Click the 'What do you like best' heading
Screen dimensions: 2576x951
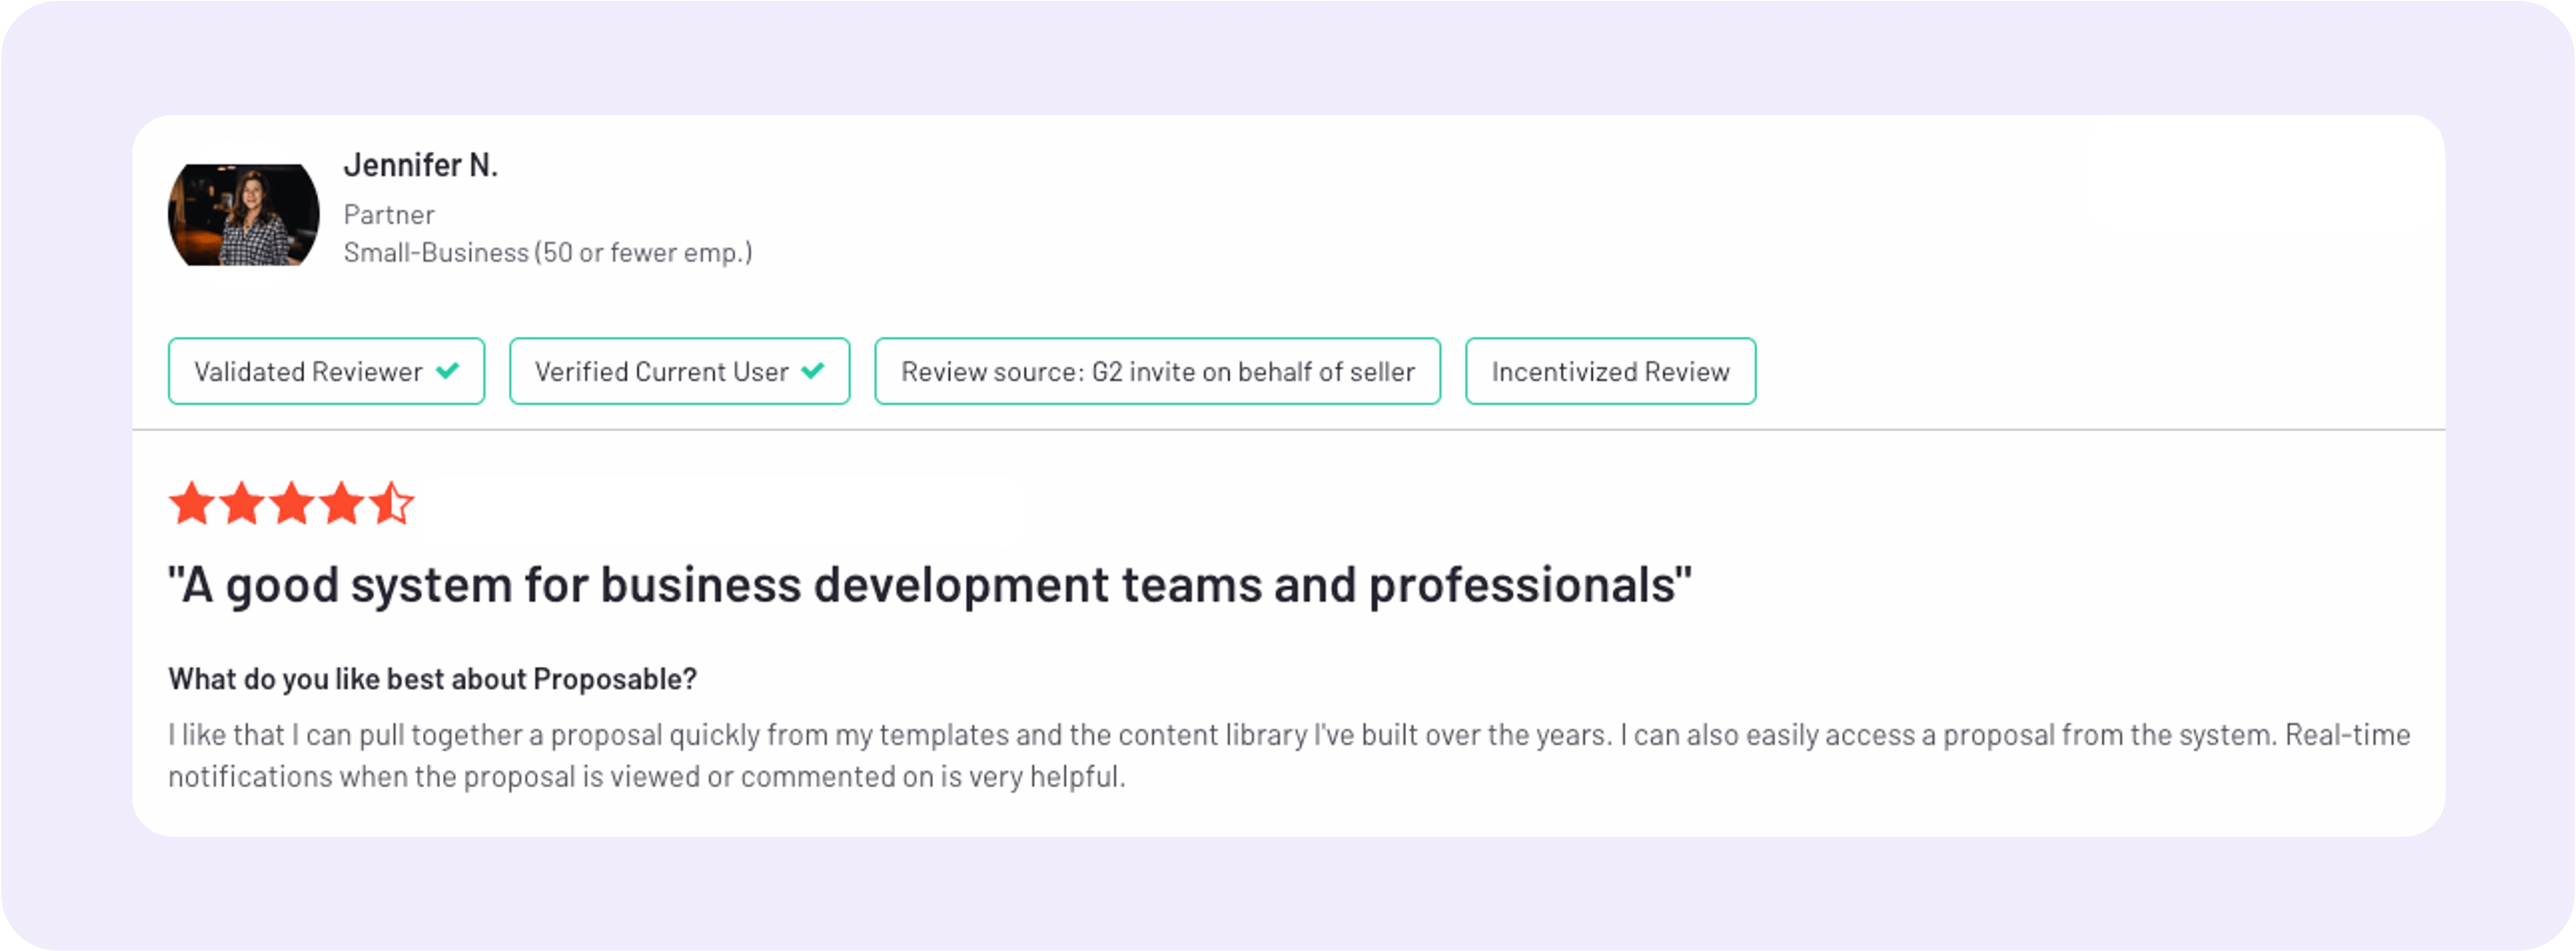tap(432, 679)
